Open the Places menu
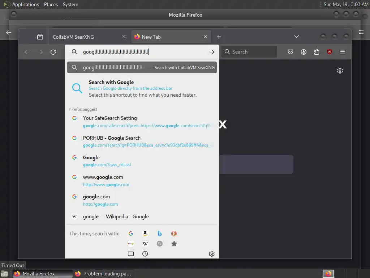 coord(51,4)
